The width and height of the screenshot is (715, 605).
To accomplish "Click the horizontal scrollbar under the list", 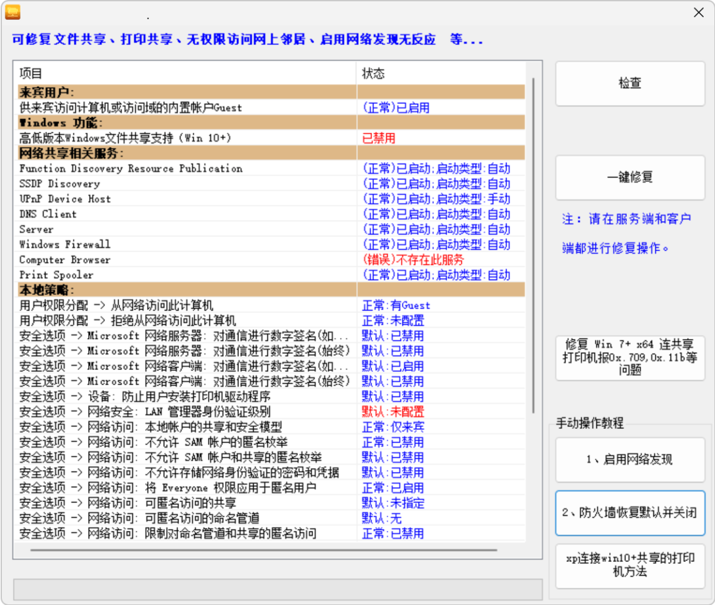I will (263, 550).
